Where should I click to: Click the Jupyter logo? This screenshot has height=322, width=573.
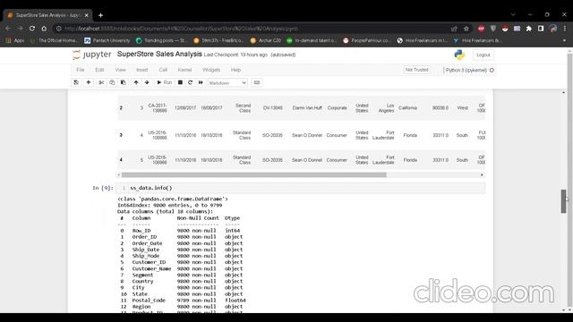click(91, 55)
